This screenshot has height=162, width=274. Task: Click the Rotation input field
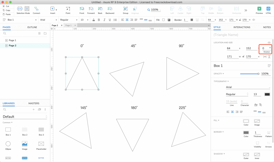pos(265,48)
